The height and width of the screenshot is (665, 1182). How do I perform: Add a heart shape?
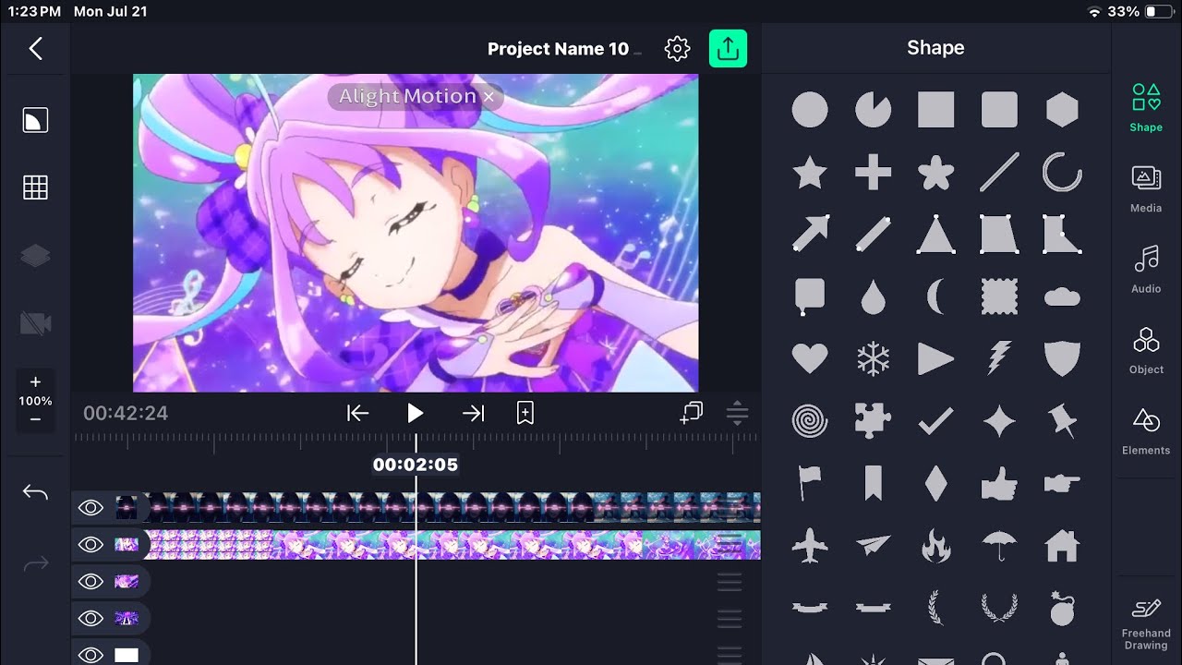[810, 358]
